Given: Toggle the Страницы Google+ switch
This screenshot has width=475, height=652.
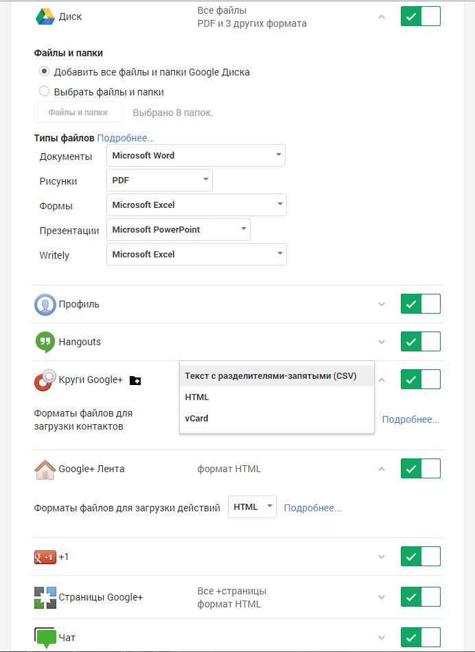Looking at the screenshot, I should click(421, 597).
